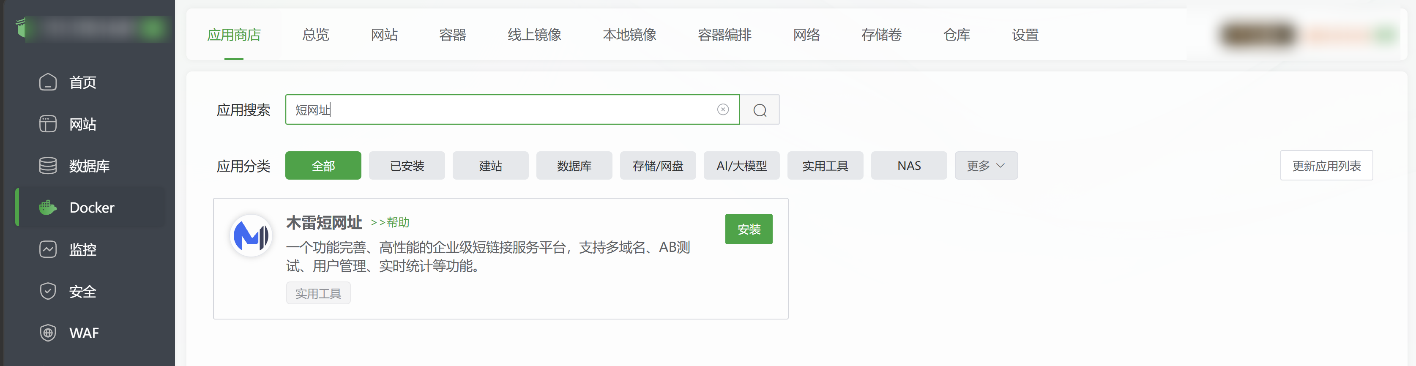Image resolution: width=1416 pixels, height=366 pixels.
Task: Open the WAF sidebar menu item
Action: tap(91, 333)
